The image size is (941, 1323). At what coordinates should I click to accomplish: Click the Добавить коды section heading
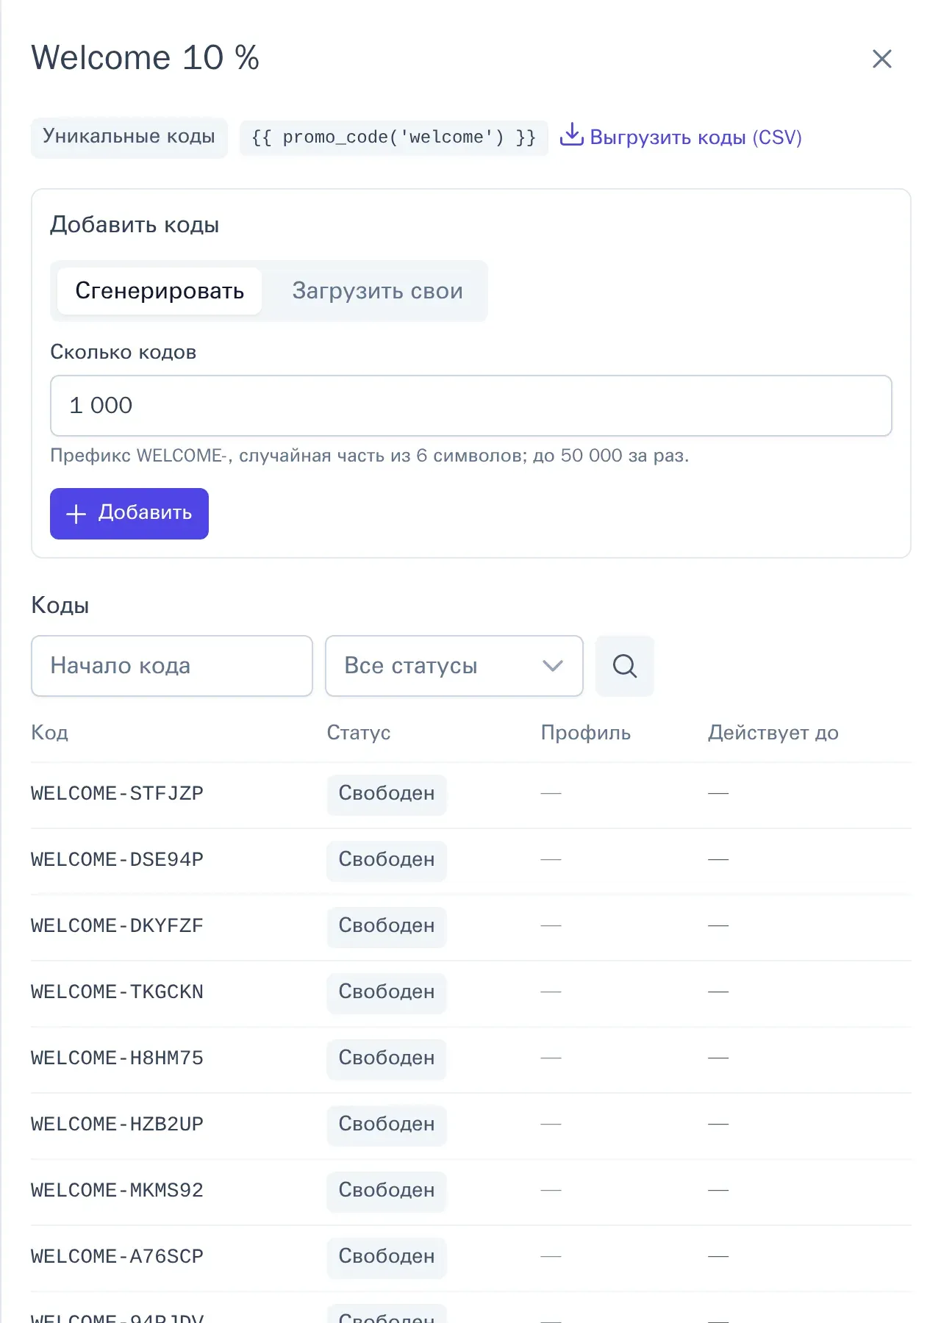point(135,225)
